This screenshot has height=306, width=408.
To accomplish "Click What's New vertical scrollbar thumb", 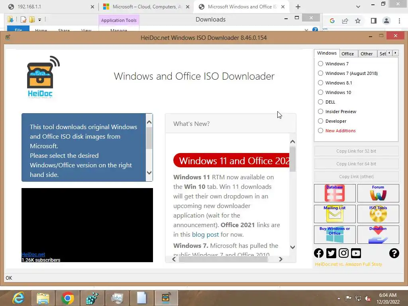I will [x=292, y=159].
